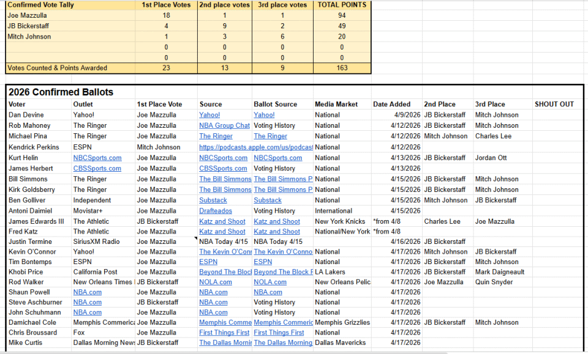
Task: Open Bill Simmons source link in Bill Simmons row
Action: point(225,179)
